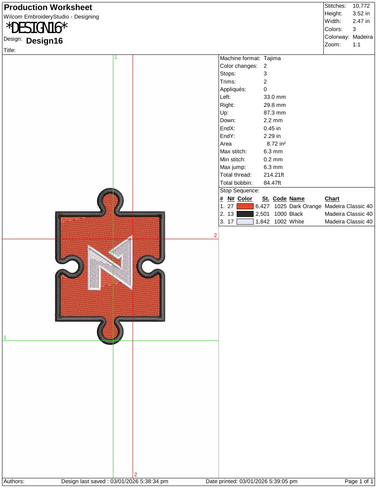The image size is (377, 488).
Task: Click the EndX value 0.45 in
Action: click(272, 128)
